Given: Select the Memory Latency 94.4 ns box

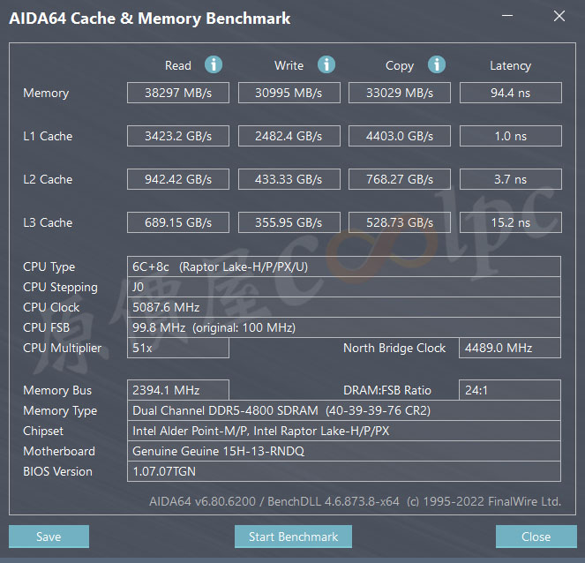Looking at the screenshot, I should click(510, 93).
